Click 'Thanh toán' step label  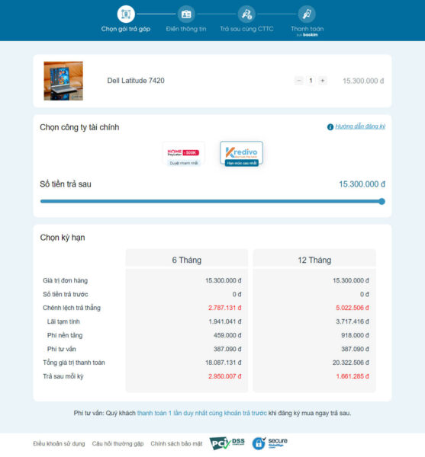(307, 29)
